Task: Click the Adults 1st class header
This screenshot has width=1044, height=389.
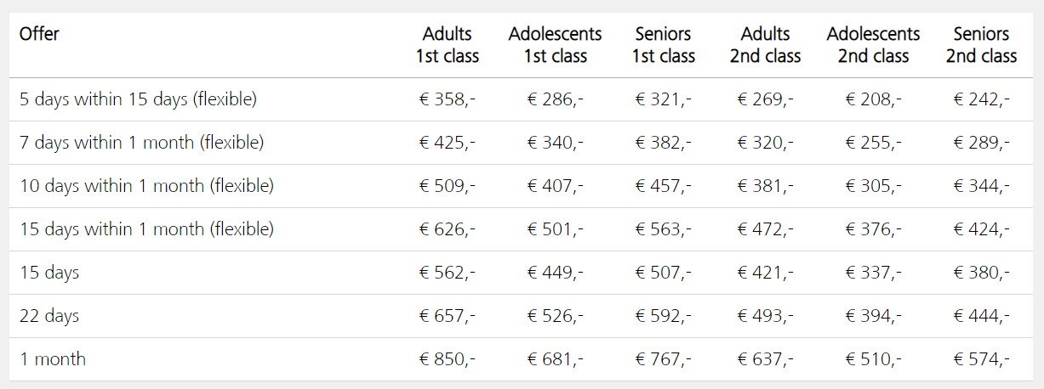Action: [x=447, y=45]
